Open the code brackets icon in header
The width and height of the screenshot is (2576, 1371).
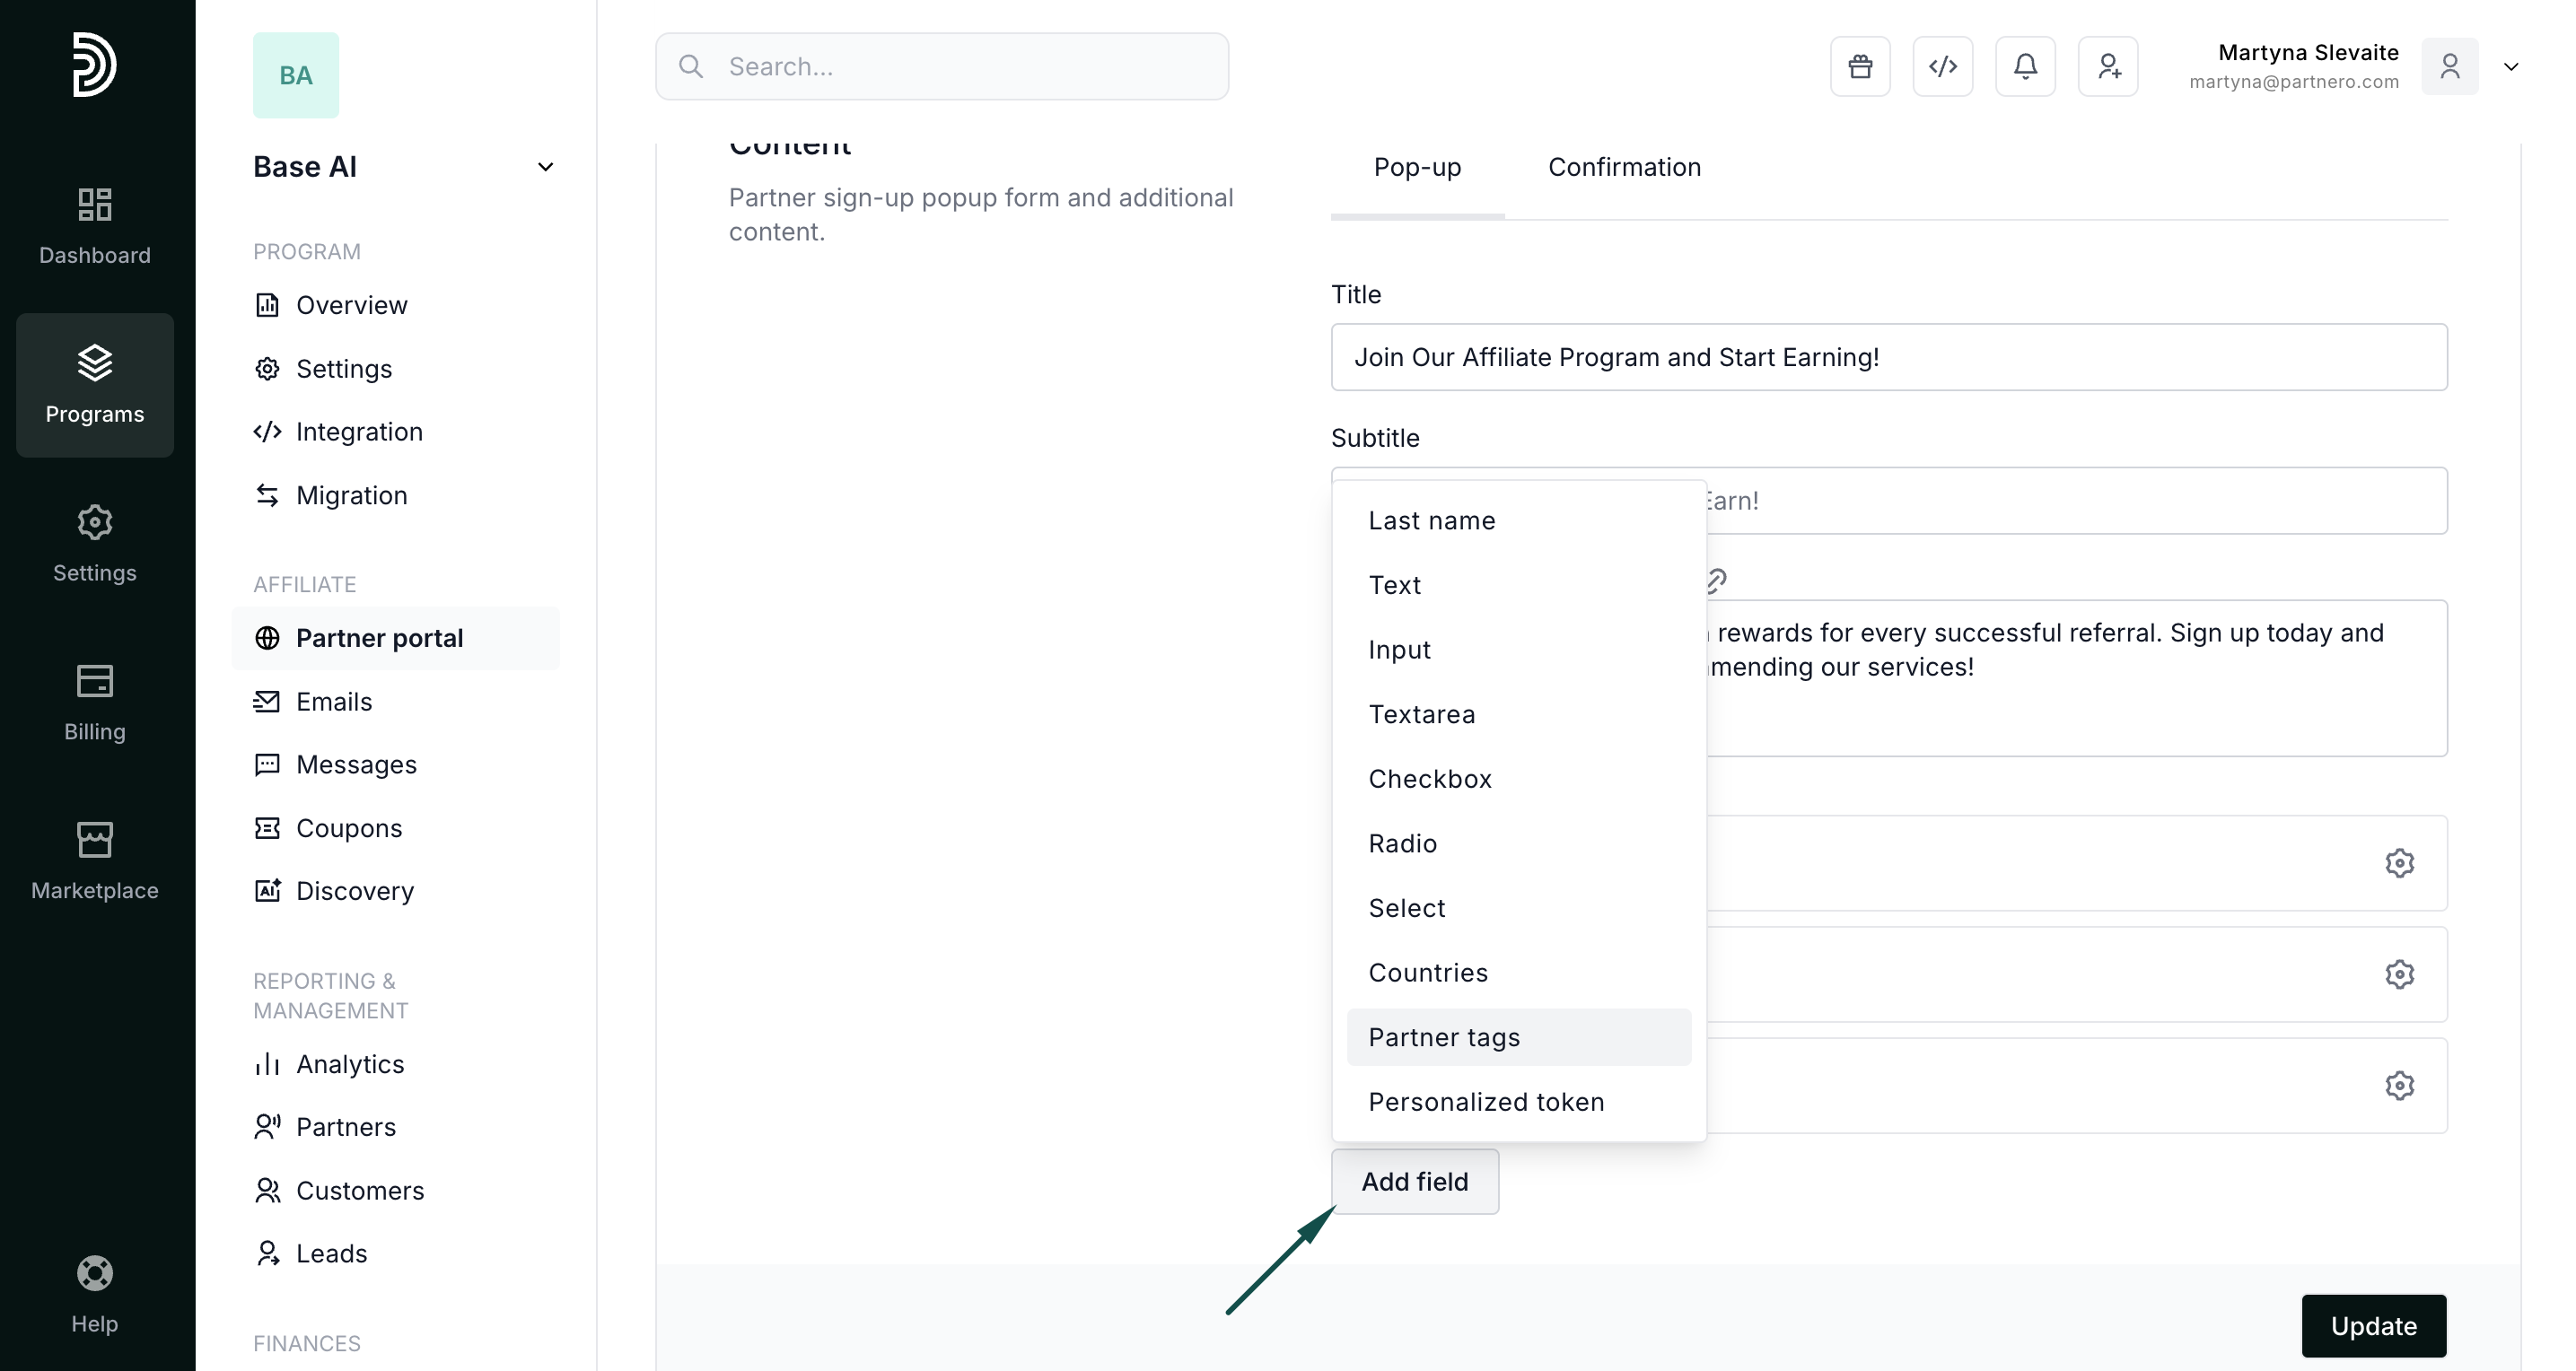click(1942, 67)
